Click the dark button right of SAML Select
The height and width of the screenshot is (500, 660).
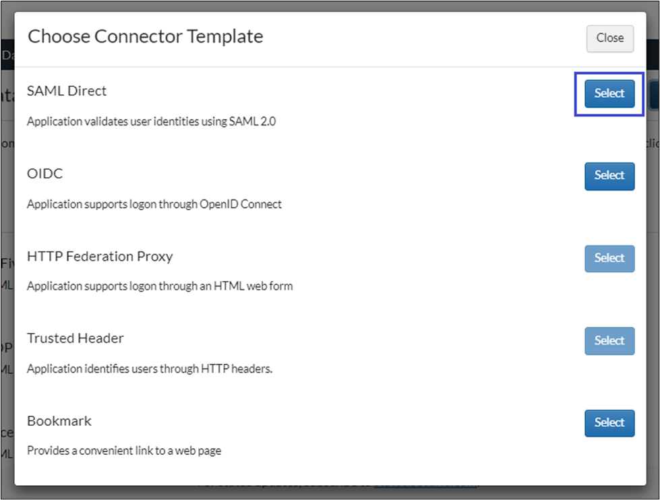coord(654,94)
